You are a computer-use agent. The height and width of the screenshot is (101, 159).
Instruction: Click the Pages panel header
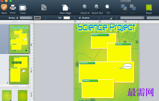(15, 22)
